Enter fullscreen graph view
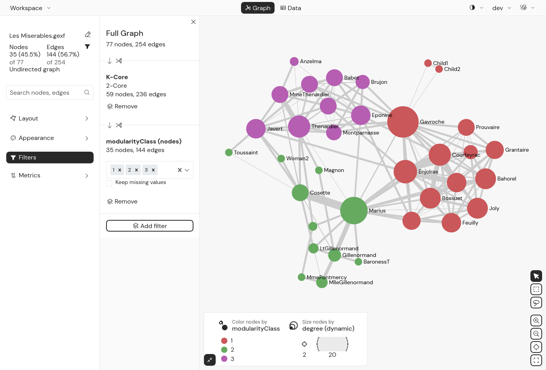 [x=536, y=360]
